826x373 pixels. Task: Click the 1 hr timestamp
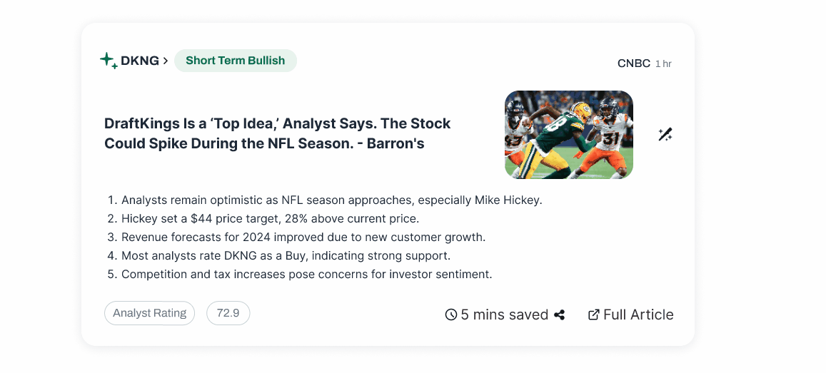tap(663, 63)
